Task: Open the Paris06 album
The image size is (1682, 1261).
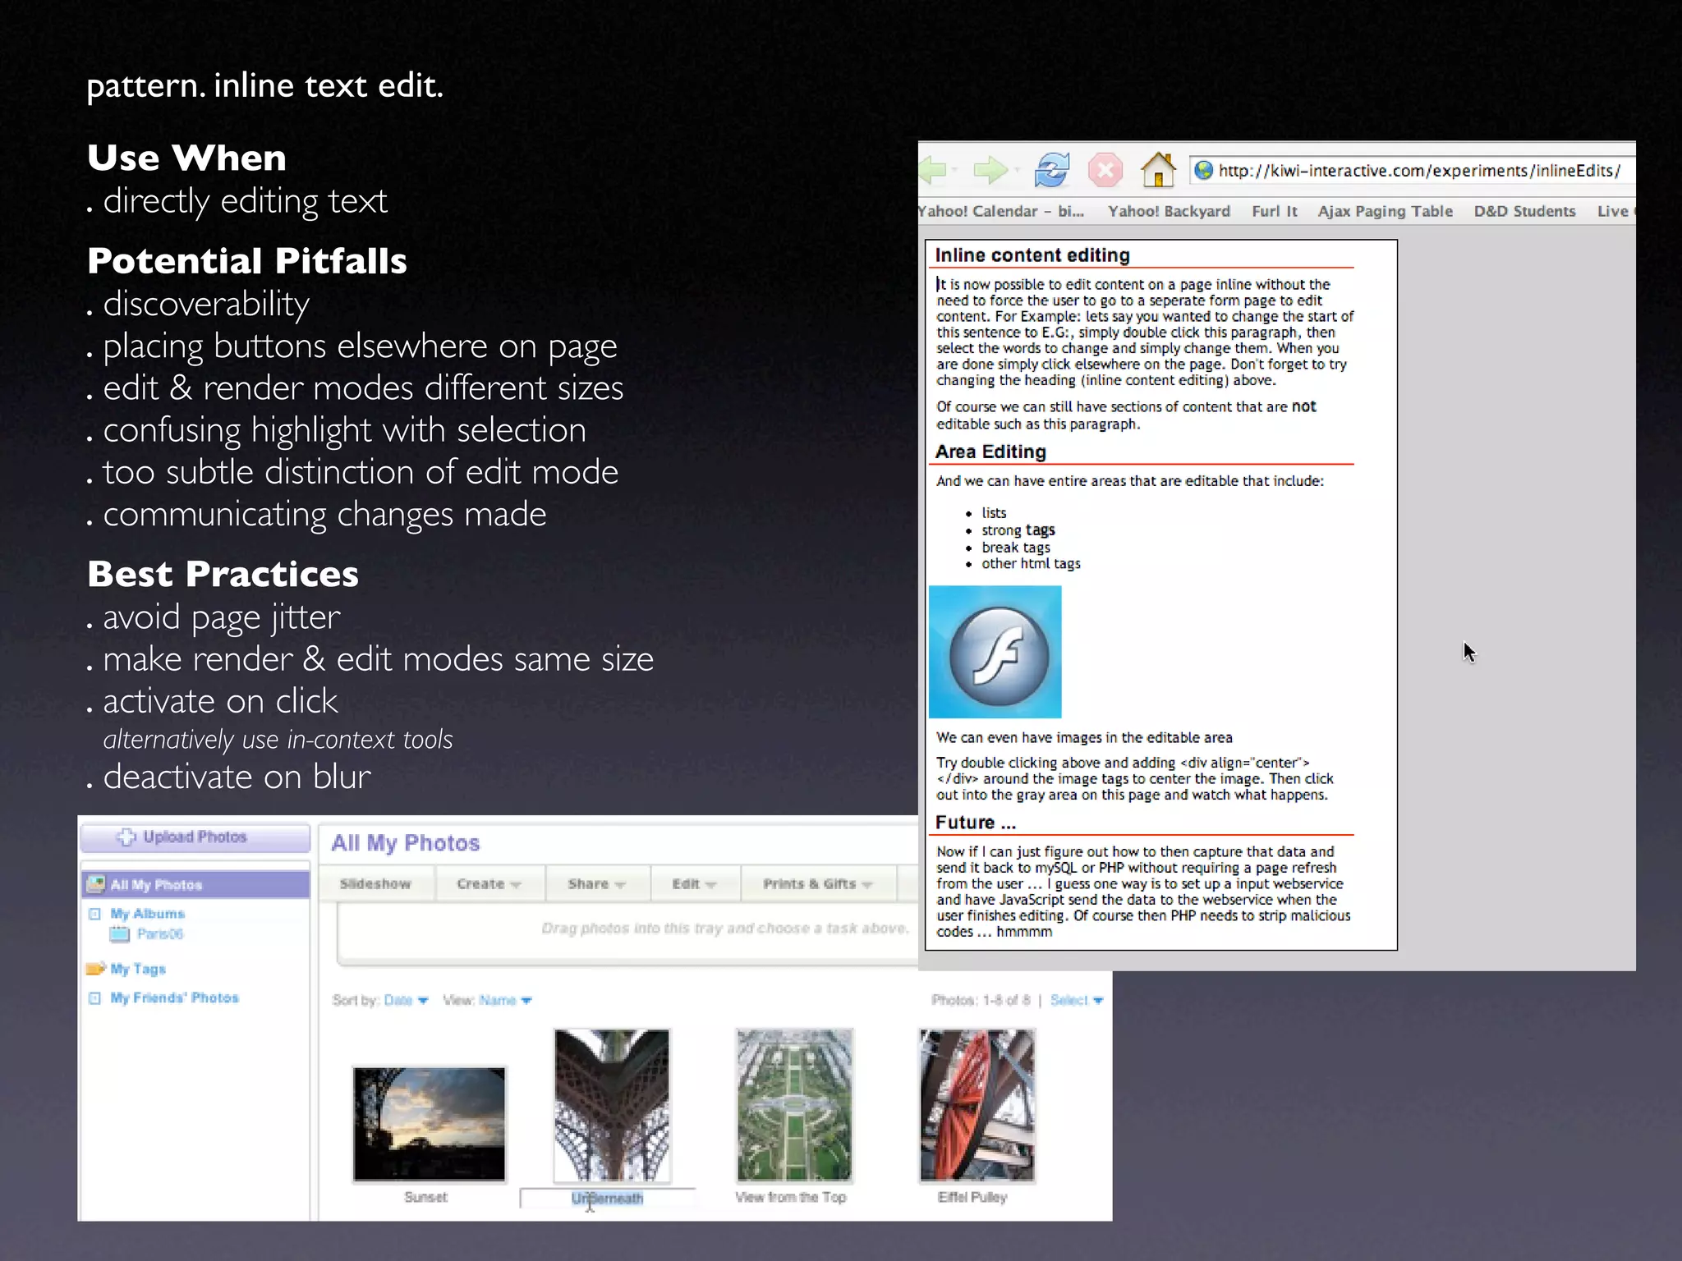Action: coord(159,934)
